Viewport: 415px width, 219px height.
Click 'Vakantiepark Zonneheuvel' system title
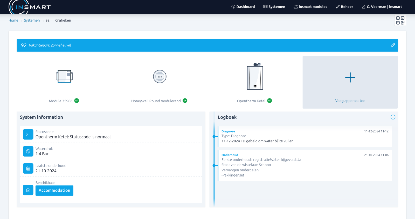pyautogui.click(x=50, y=45)
